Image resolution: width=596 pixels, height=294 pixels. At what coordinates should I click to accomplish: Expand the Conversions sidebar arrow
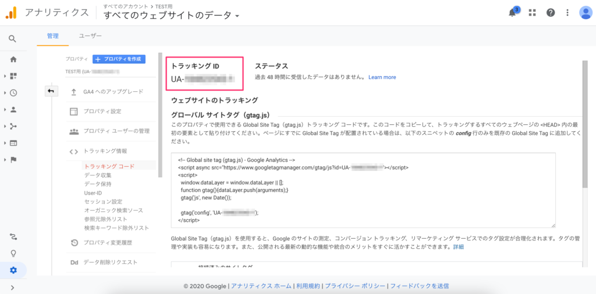[x=5, y=160]
